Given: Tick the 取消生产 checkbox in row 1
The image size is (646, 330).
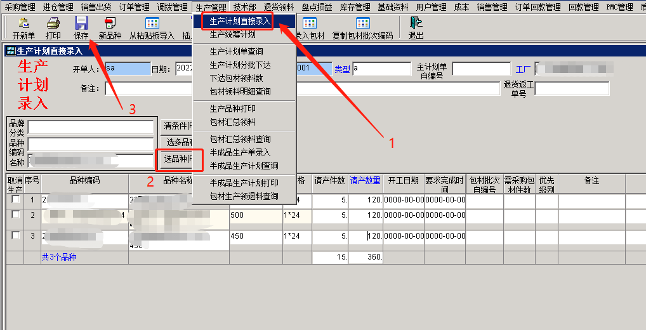Looking at the screenshot, I should [15, 200].
